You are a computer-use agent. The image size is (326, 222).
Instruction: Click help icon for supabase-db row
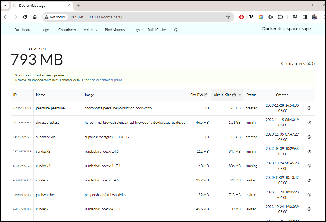click(310, 137)
